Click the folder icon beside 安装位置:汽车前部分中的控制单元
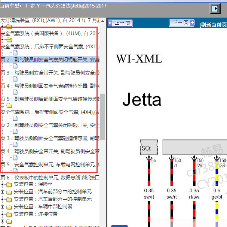 click(x=9, y=192)
